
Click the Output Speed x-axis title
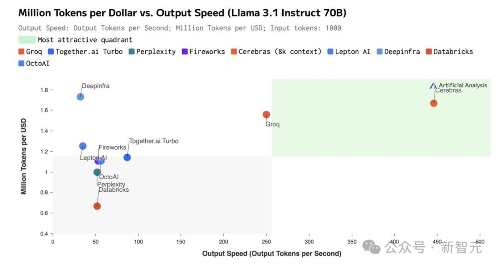pos(272,253)
